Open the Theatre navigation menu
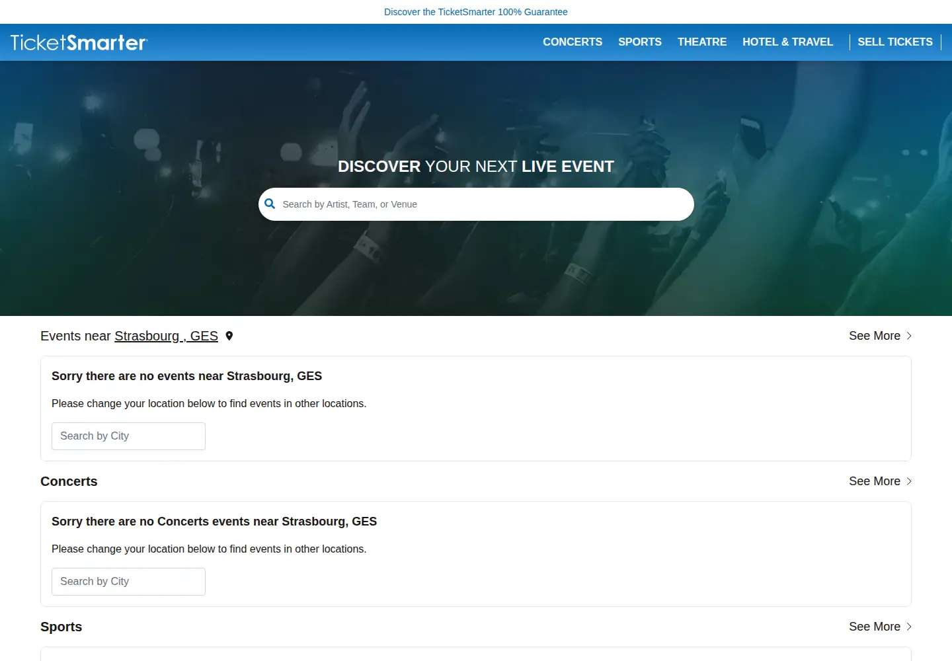Screen dimensions: 952x661 (702, 42)
